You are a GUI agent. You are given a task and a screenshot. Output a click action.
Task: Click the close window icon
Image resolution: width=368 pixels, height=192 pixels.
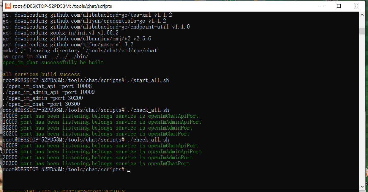coord(356,6)
